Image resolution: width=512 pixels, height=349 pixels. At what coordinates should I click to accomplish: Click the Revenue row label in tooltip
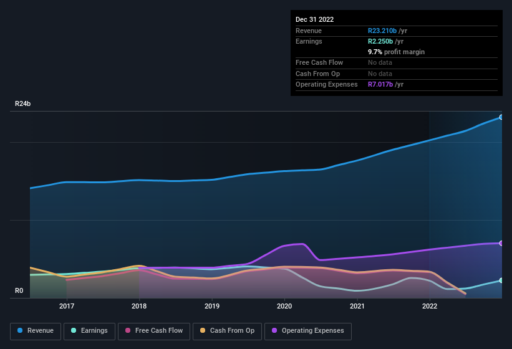pos(309,31)
